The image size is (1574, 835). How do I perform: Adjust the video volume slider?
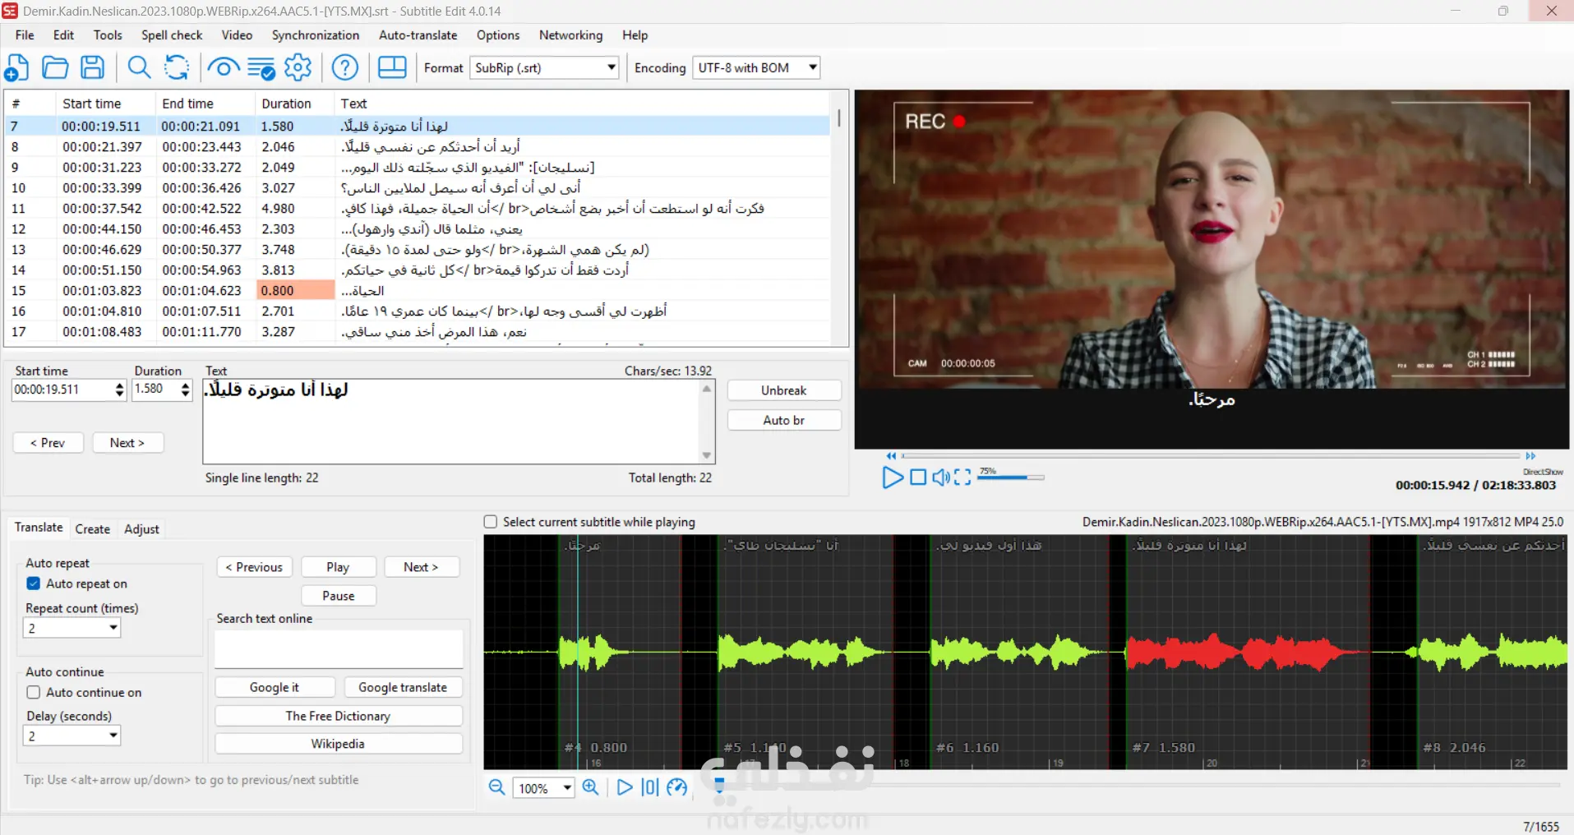point(1011,477)
